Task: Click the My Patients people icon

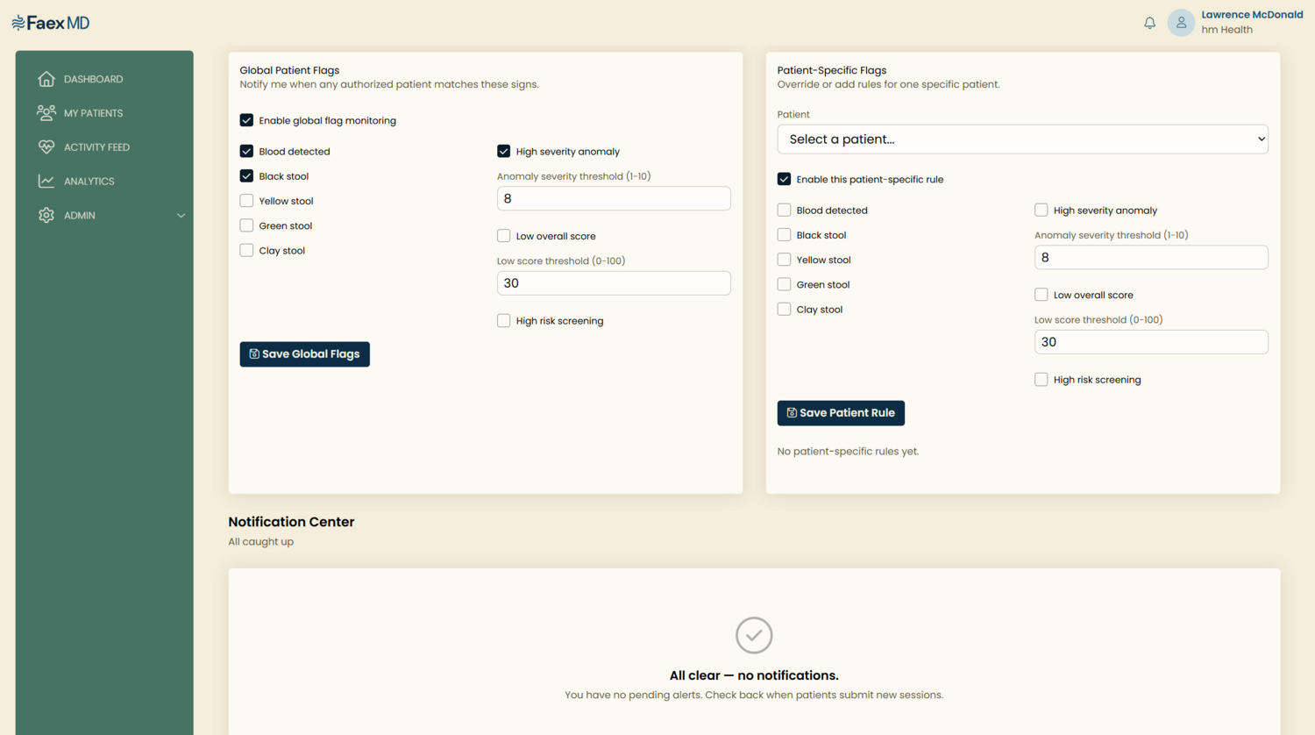Action: tap(46, 112)
